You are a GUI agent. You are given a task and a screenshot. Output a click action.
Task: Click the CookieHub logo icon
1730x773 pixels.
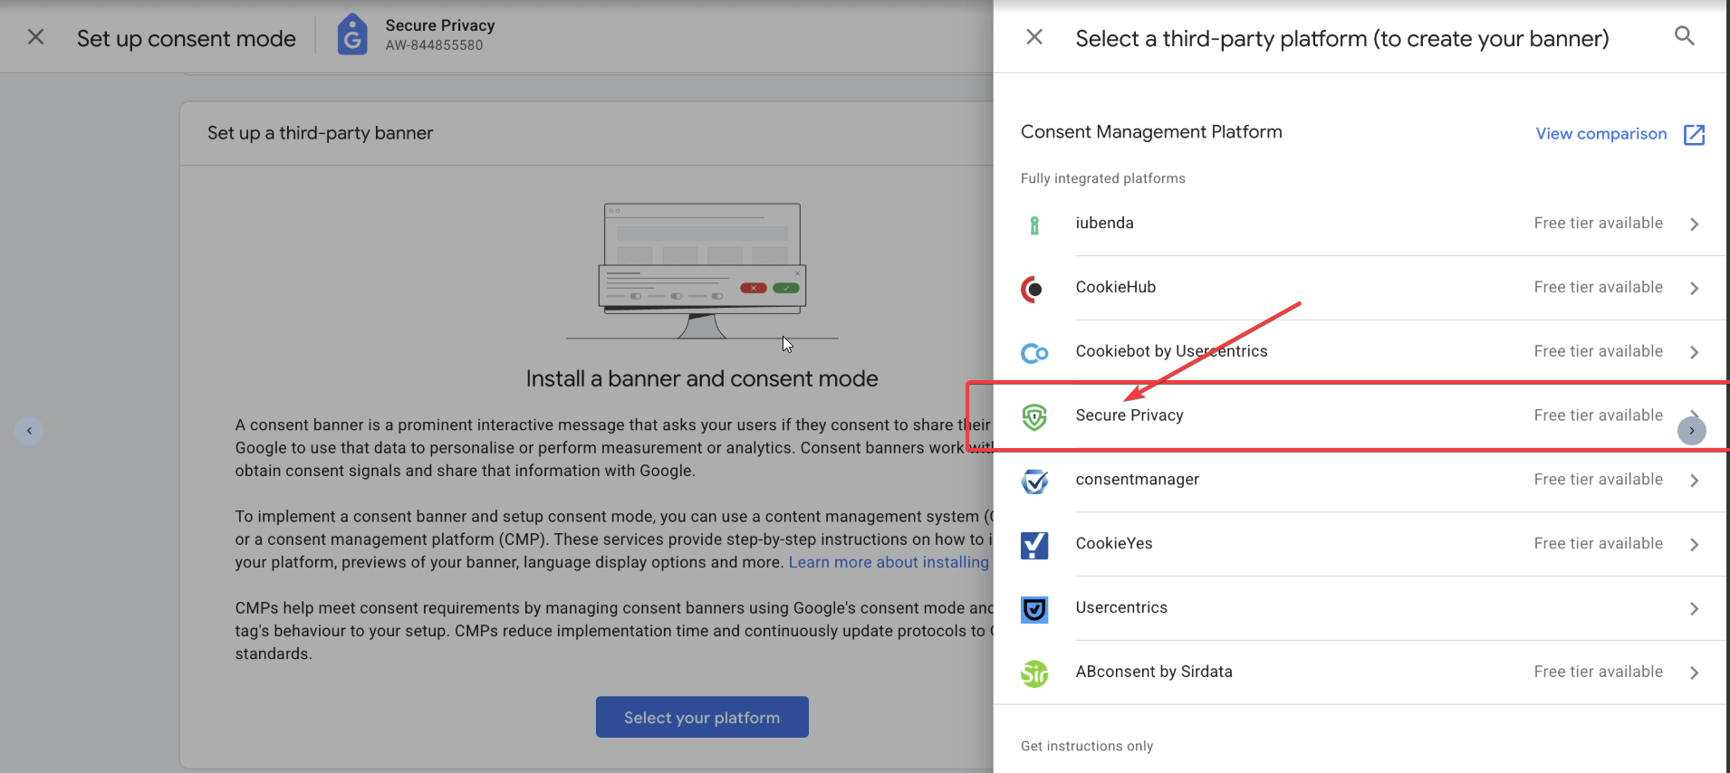point(1033,289)
